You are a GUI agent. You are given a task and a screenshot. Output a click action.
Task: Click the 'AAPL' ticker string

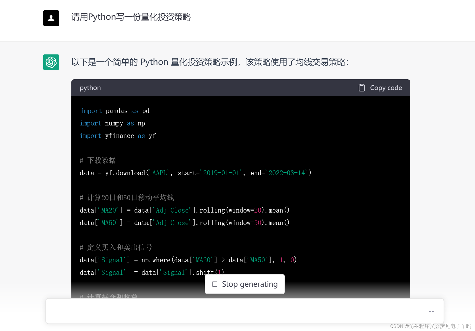[x=159, y=173]
